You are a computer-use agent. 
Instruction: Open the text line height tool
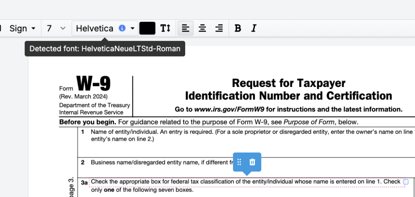point(165,28)
